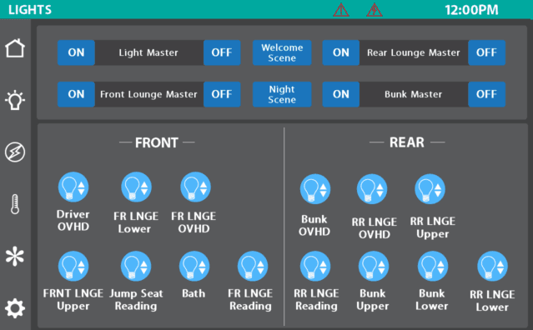The image size is (533, 330).
Task: Toggle the FR LNGE Lower light
Action: pos(136,187)
